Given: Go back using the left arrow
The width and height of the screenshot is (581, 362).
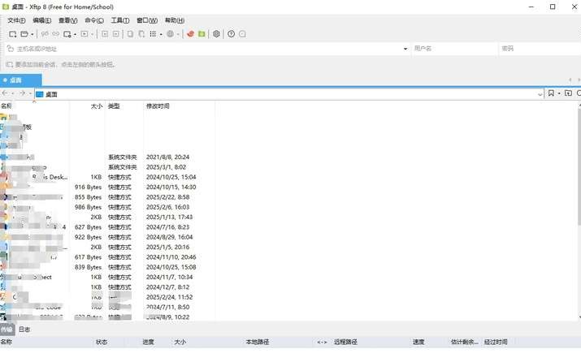Looking at the screenshot, I should pos(6,93).
